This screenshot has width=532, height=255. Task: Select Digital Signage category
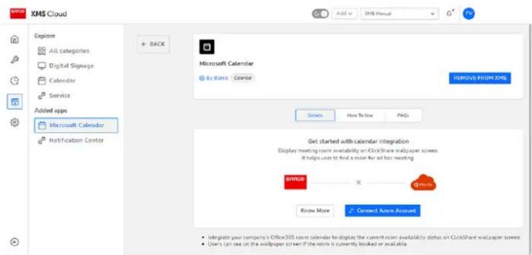click(66, 66)
